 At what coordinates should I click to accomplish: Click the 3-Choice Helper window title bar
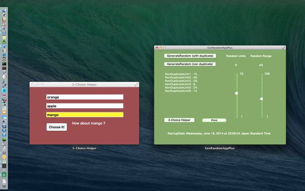[x=84, y=84]
